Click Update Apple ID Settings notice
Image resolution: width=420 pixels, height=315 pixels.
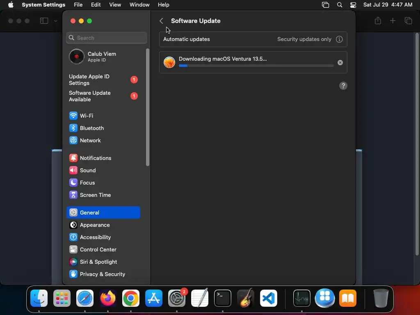click(103, 80)
